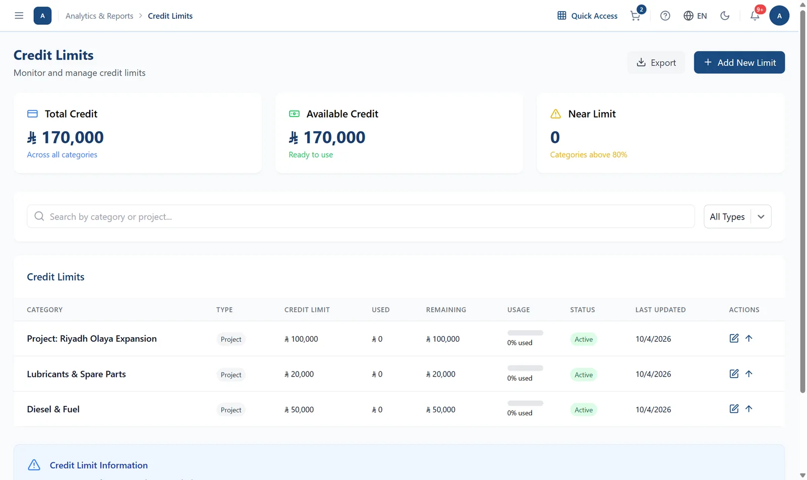Screen dimensions: 807x480
Task: Focus the search by category field
Action: pos(361,217)
